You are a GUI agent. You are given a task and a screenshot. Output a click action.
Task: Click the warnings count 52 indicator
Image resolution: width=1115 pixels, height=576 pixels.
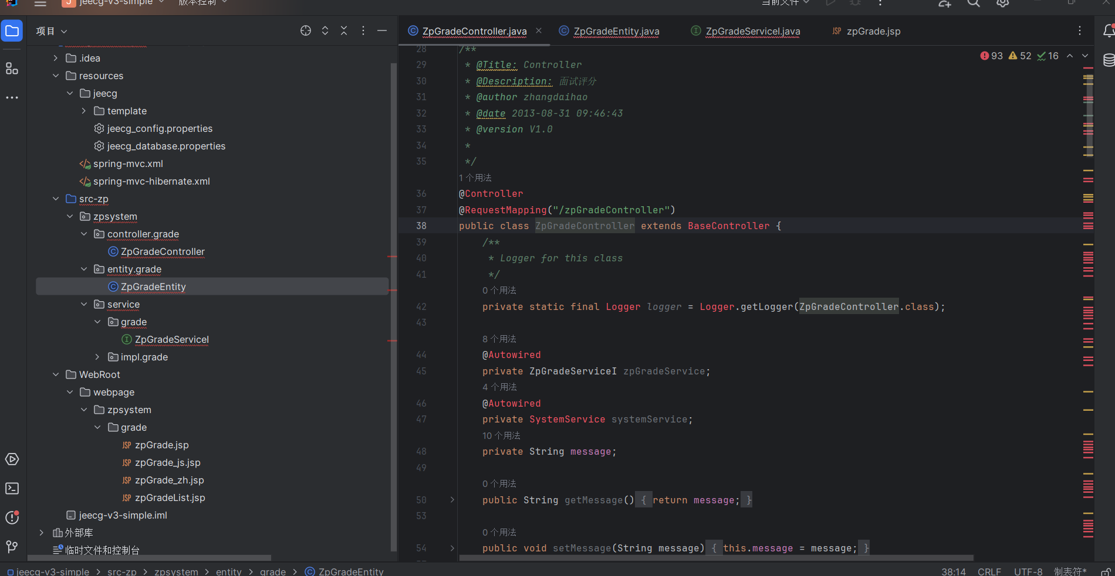coord(1020,56)
